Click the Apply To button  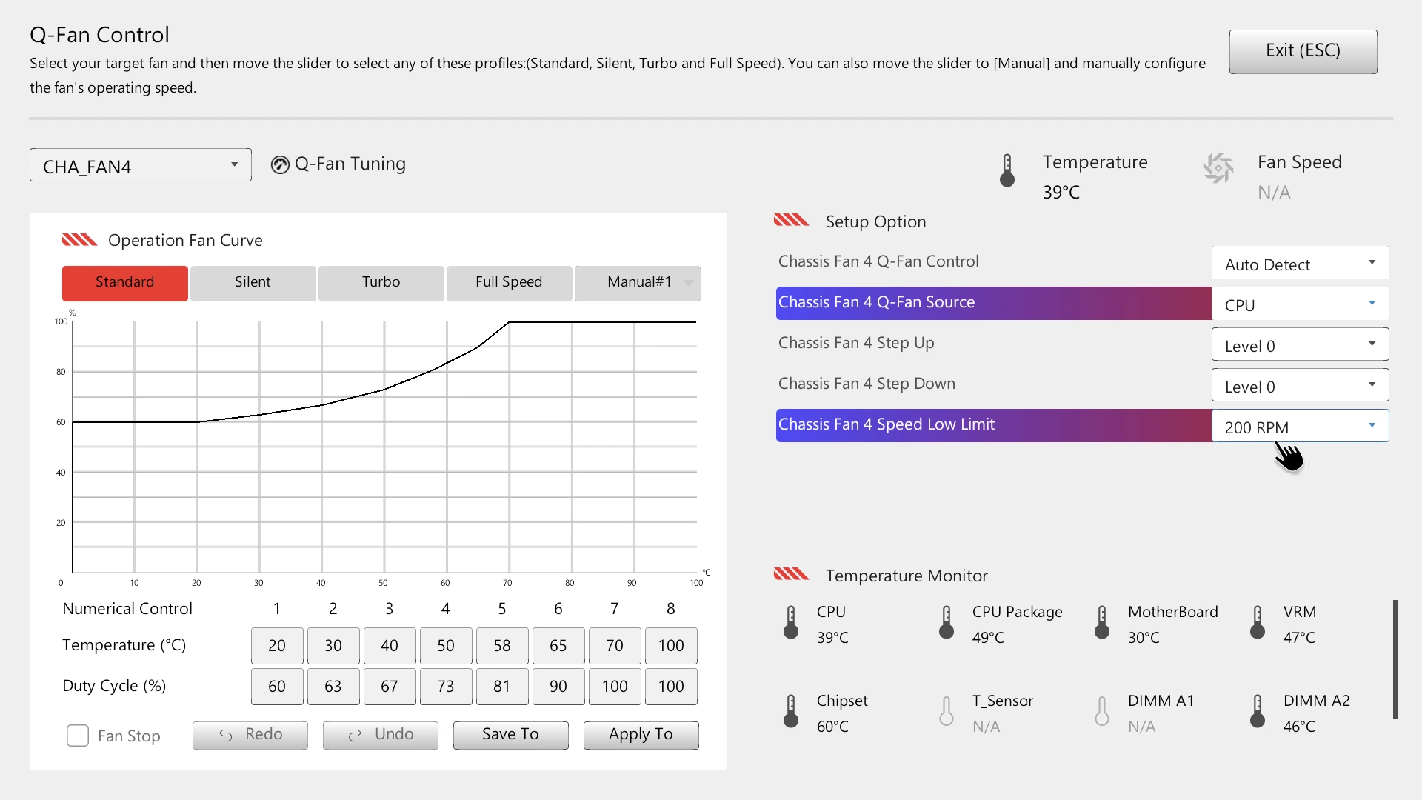pyautogui.click(x=641, y=735)
